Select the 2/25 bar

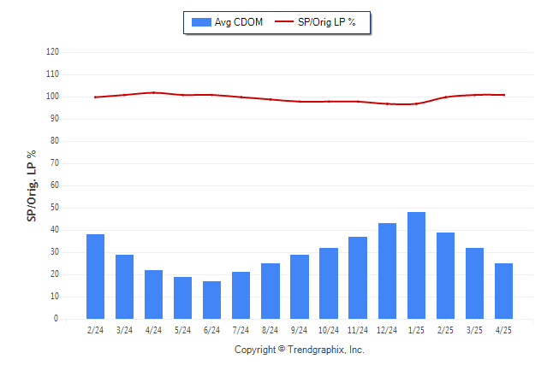click(445, 275)
